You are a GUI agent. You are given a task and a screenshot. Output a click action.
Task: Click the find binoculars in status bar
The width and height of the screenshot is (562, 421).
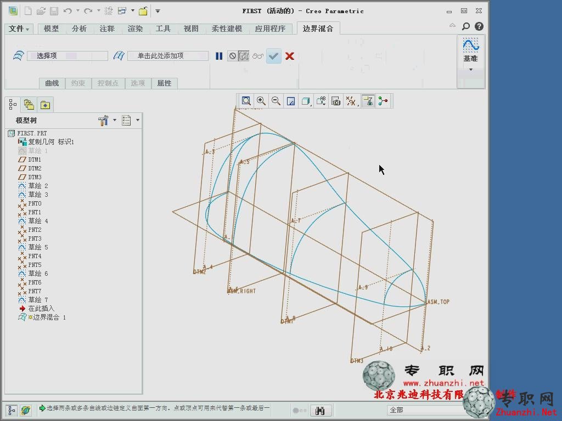pos(320,411)
